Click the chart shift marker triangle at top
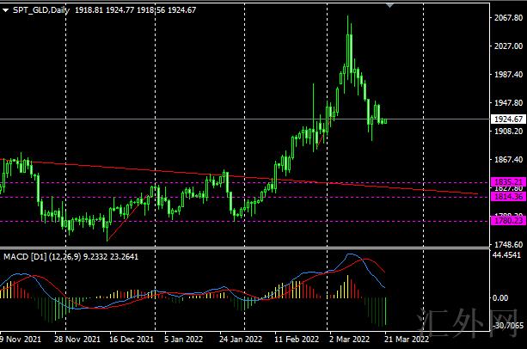Screen dimensions: 527x349 (389, 5)
